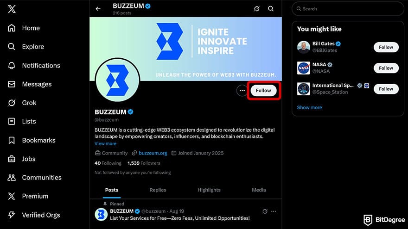Open Grok from the sidebar
Viewport: 408px width, 229px height.
click(x=29, y=103)
